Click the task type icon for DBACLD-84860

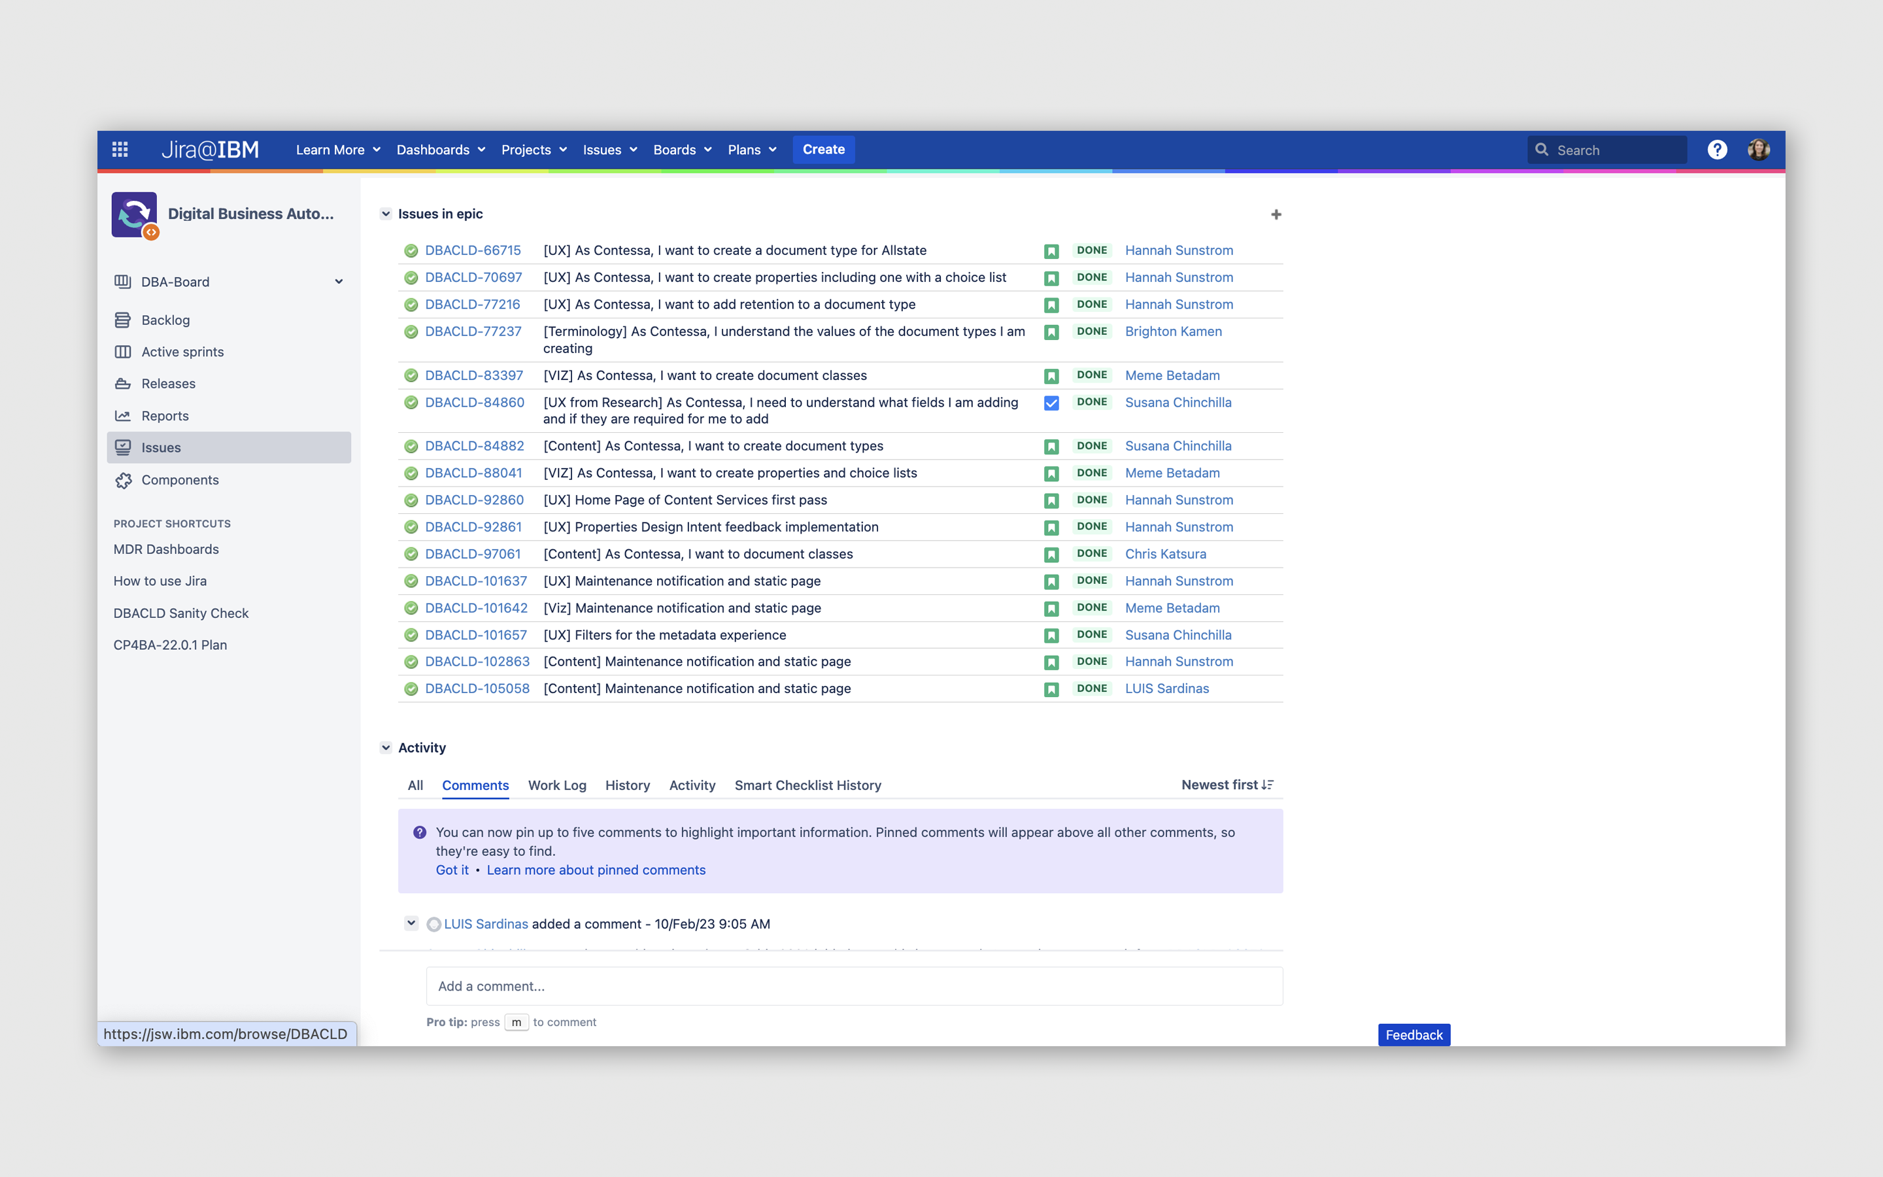click(x=1051, y=402)
